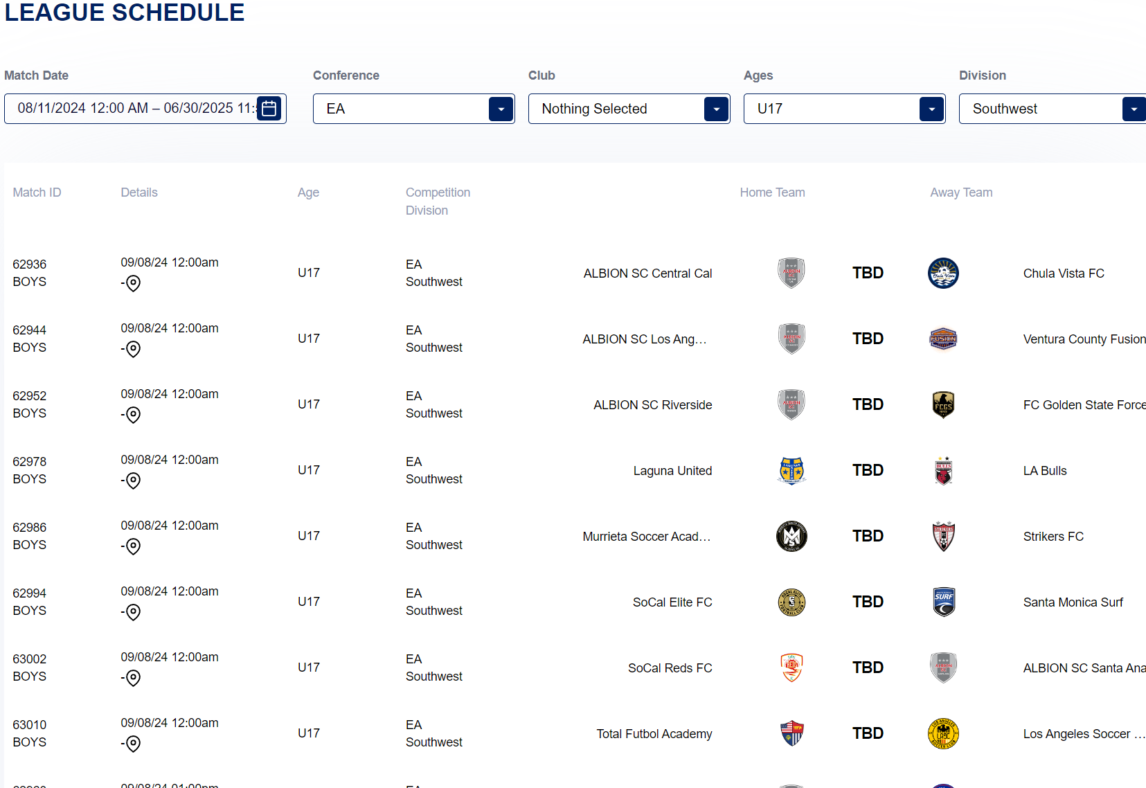Click Total Futbol Academy team name
Screen dimensions: 1146x788
tap(654, 734)
